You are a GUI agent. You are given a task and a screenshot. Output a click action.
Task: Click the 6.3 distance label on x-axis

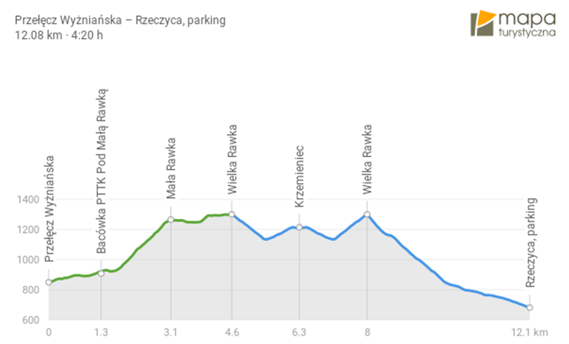(299, 333)
